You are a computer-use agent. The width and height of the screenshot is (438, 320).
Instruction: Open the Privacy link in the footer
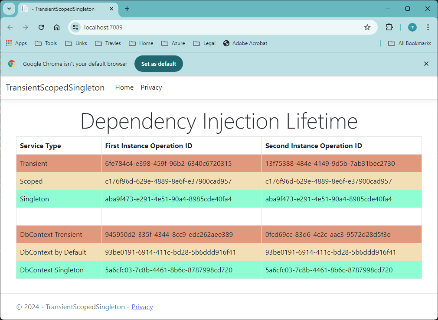point(142,307)
